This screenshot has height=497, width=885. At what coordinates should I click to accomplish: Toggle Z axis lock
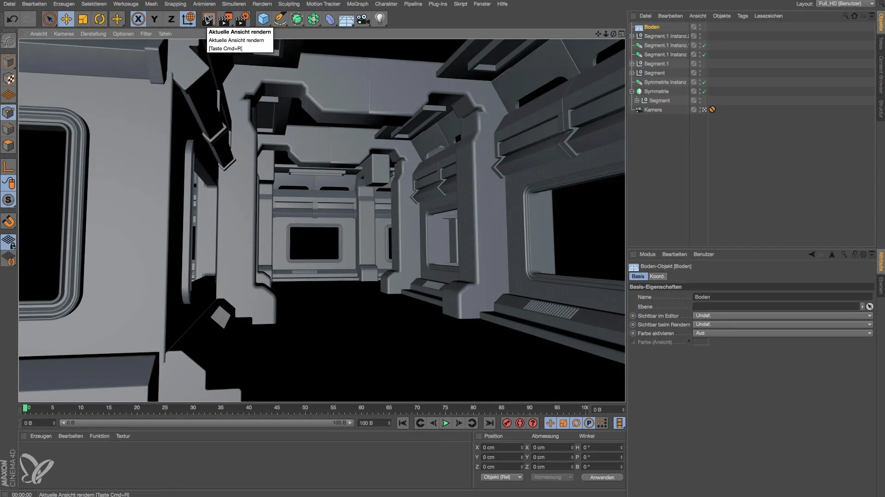click(x=171, y=19)
